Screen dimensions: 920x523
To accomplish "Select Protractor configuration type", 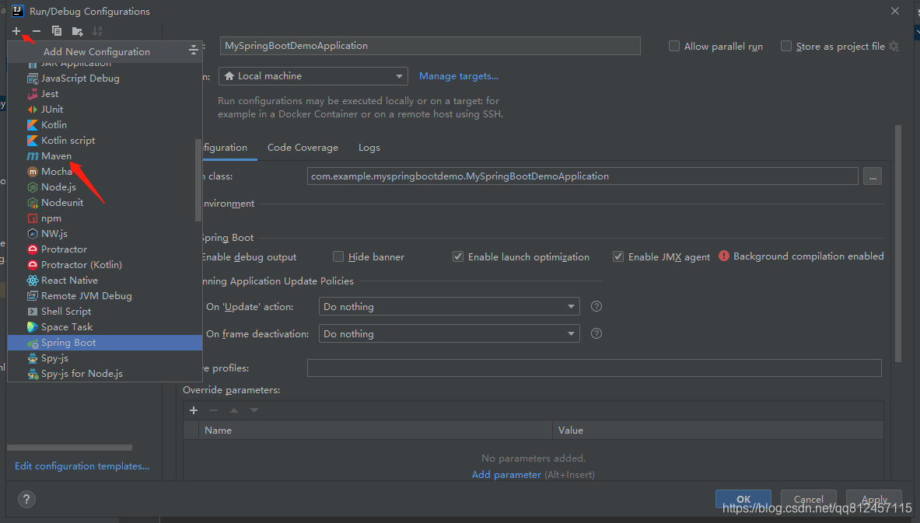I will 104,249.
